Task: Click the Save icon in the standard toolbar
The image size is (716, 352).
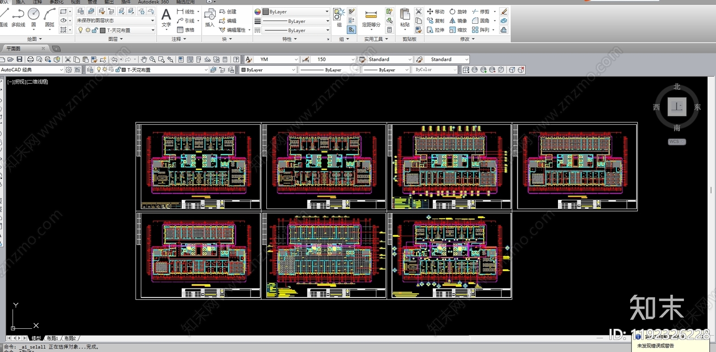Action: pyautogui.click(x=19, y=59)
